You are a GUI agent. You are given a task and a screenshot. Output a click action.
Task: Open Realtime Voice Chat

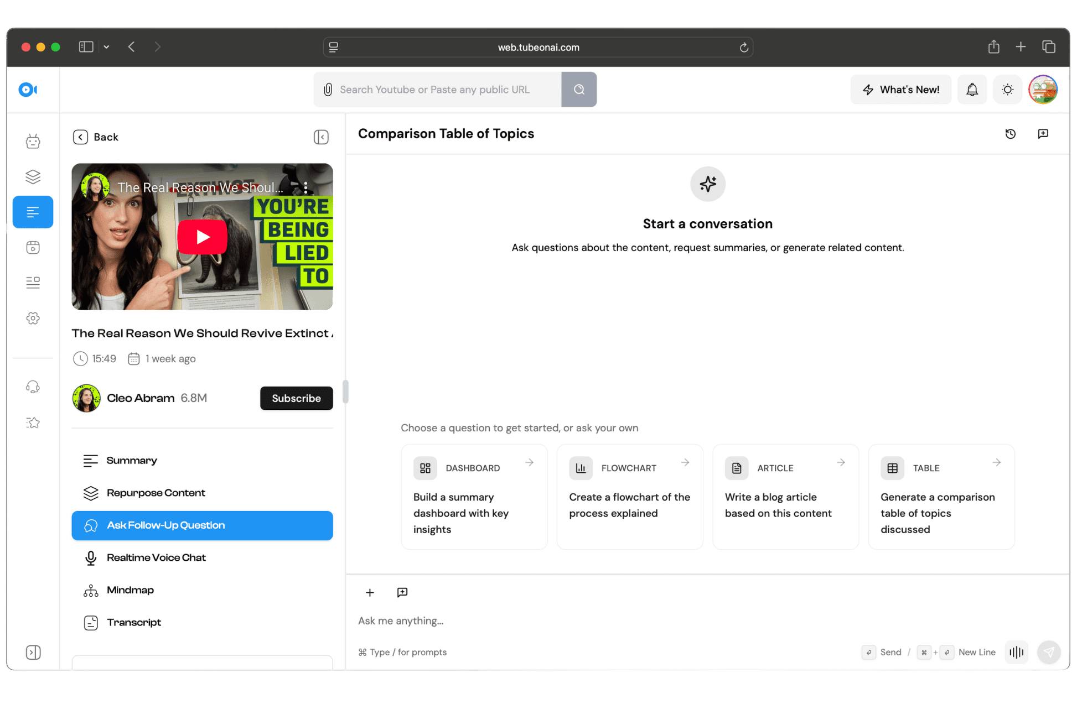tap(202, 557)
